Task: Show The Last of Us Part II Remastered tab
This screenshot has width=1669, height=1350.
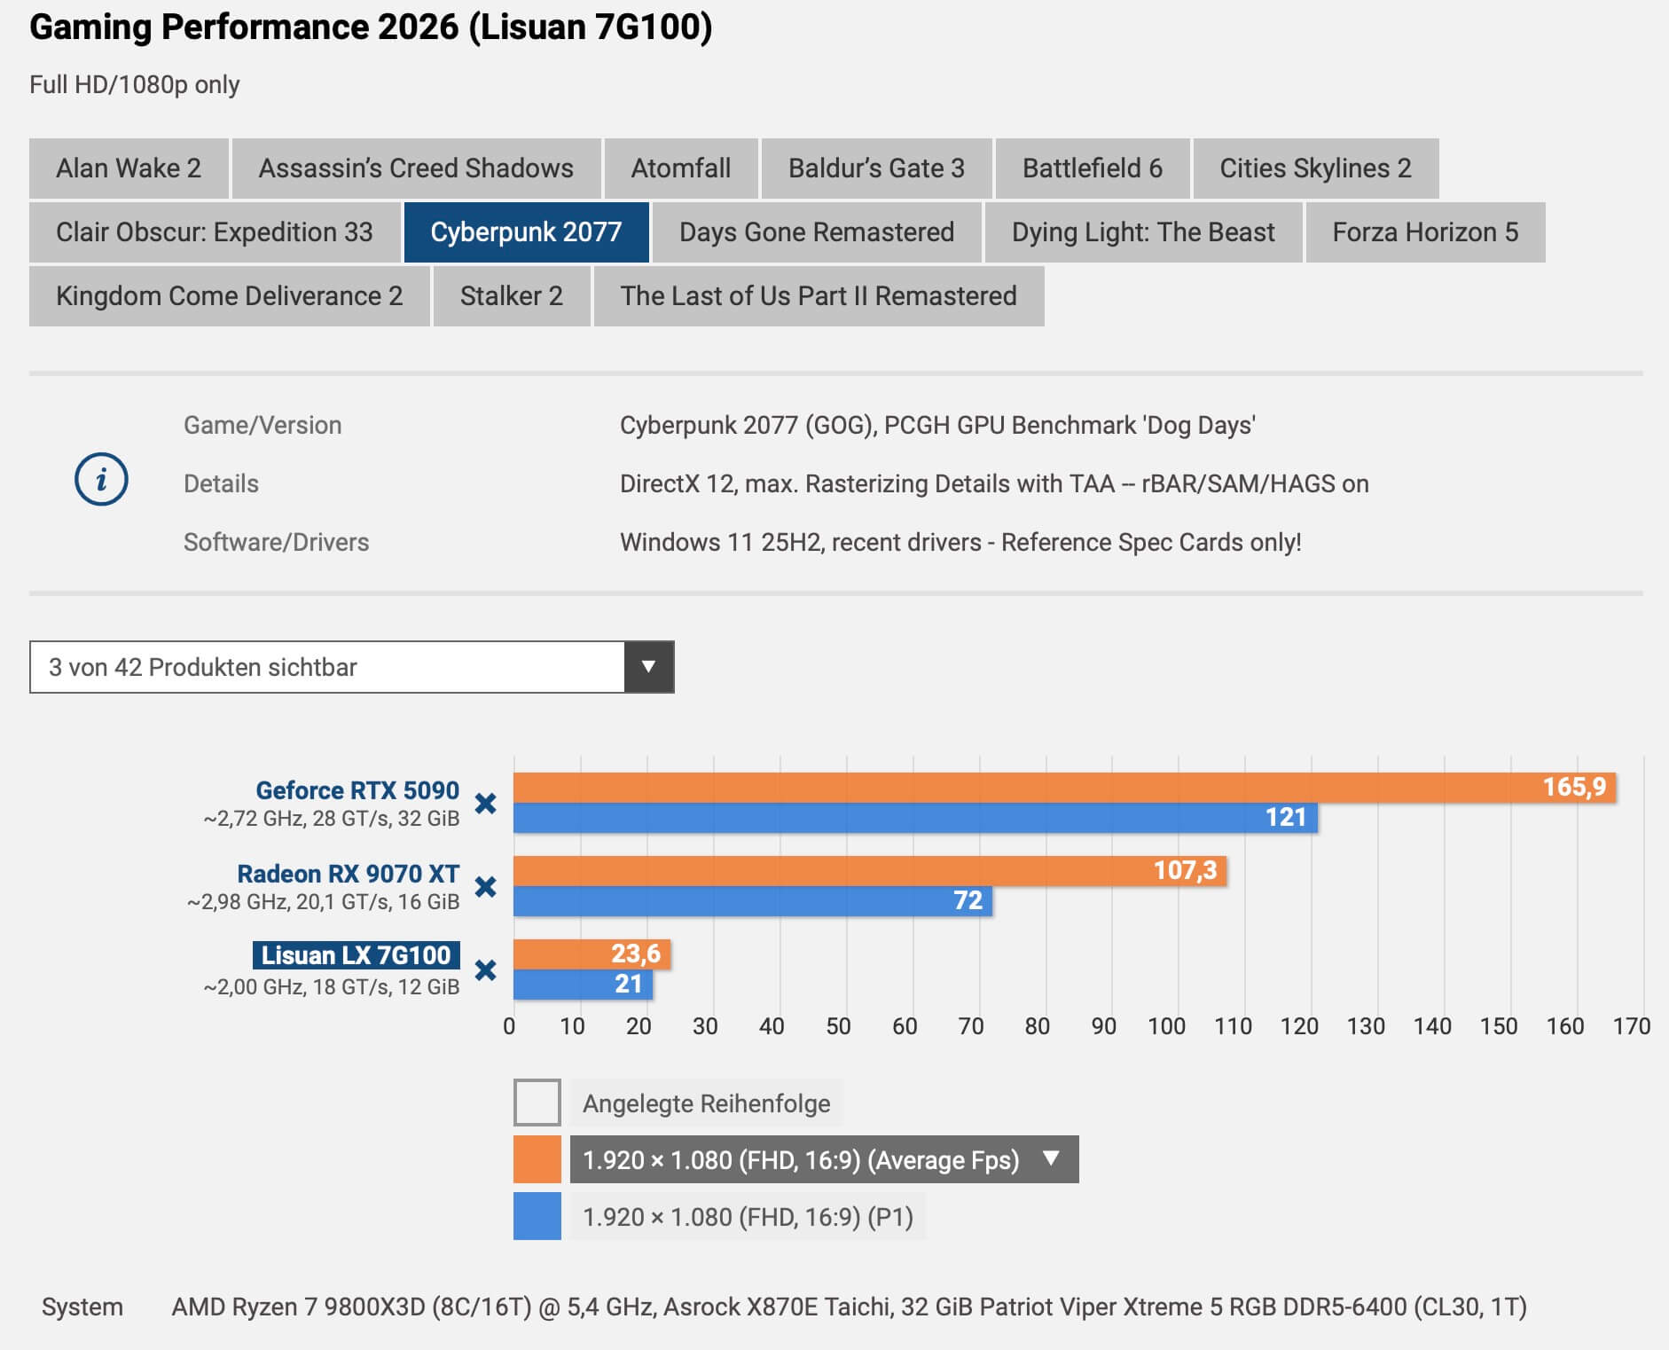Action: click(x=819, y=296)
